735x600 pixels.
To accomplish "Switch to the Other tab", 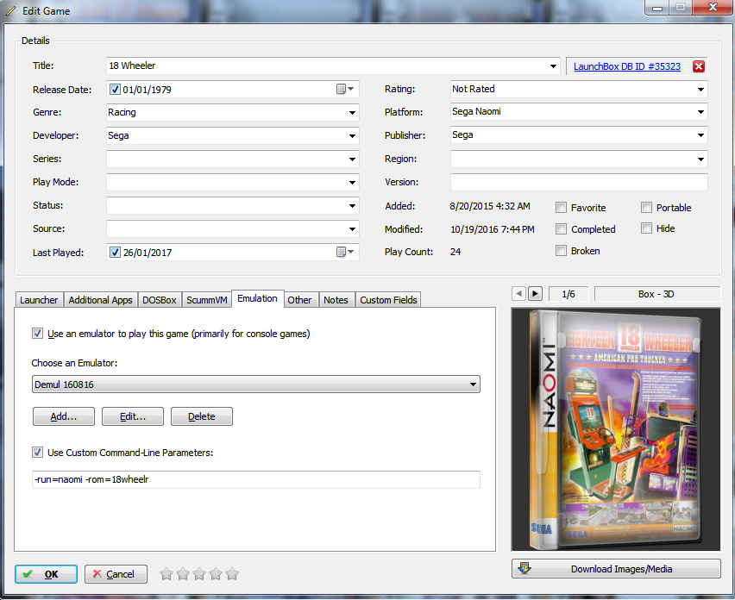I will pos(299,300).
